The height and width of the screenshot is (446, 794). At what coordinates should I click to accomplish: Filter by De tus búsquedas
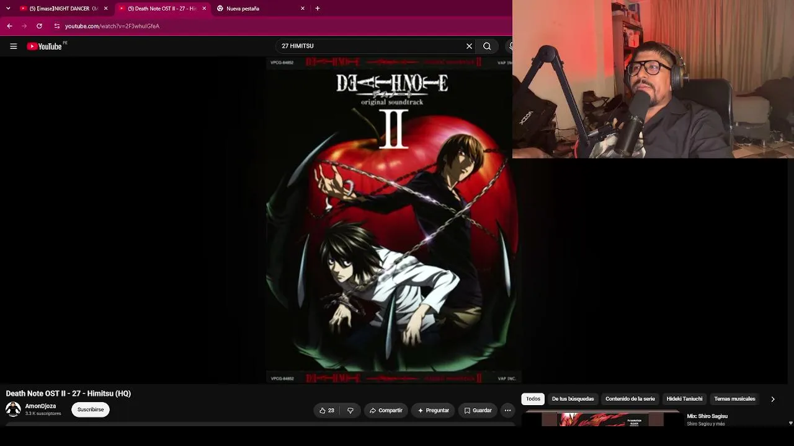[x=573, y=399]
